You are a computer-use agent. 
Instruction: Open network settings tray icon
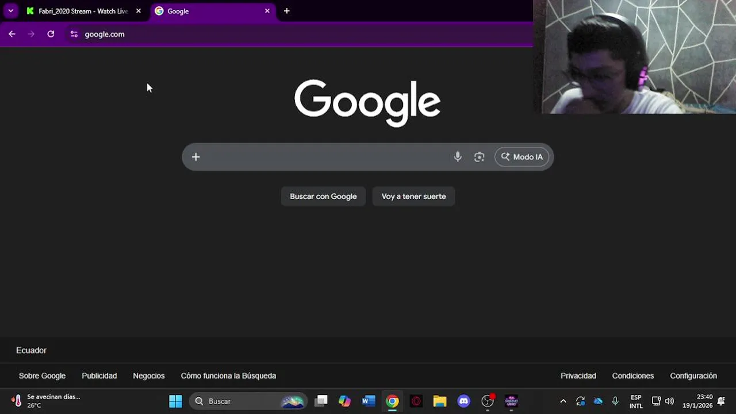click(x=656, y=401)
